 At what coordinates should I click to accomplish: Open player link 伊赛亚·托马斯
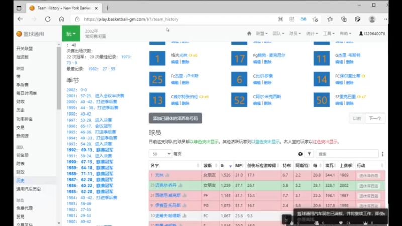tap(168, 205)
